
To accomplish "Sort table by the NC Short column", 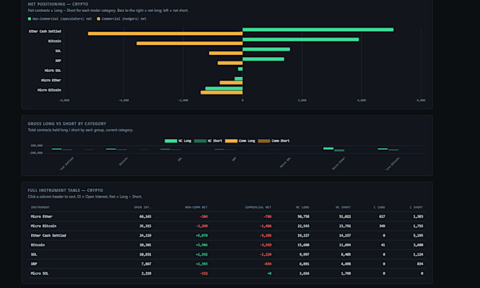I will pyautogui.click(x=343, y=208).
